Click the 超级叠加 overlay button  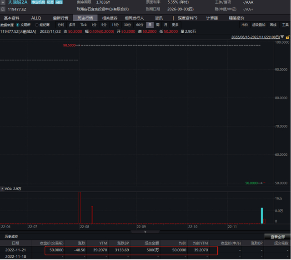(x=259, y=25)
